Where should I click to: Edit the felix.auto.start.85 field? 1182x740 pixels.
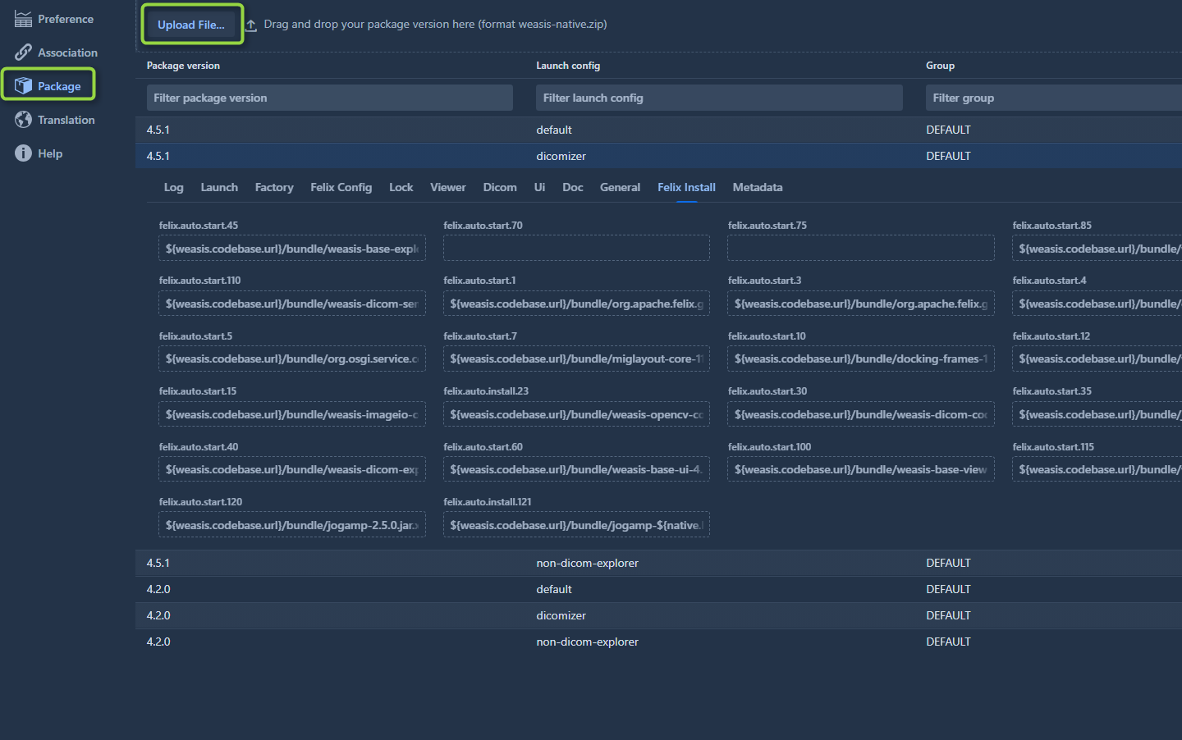[1097, 249]
